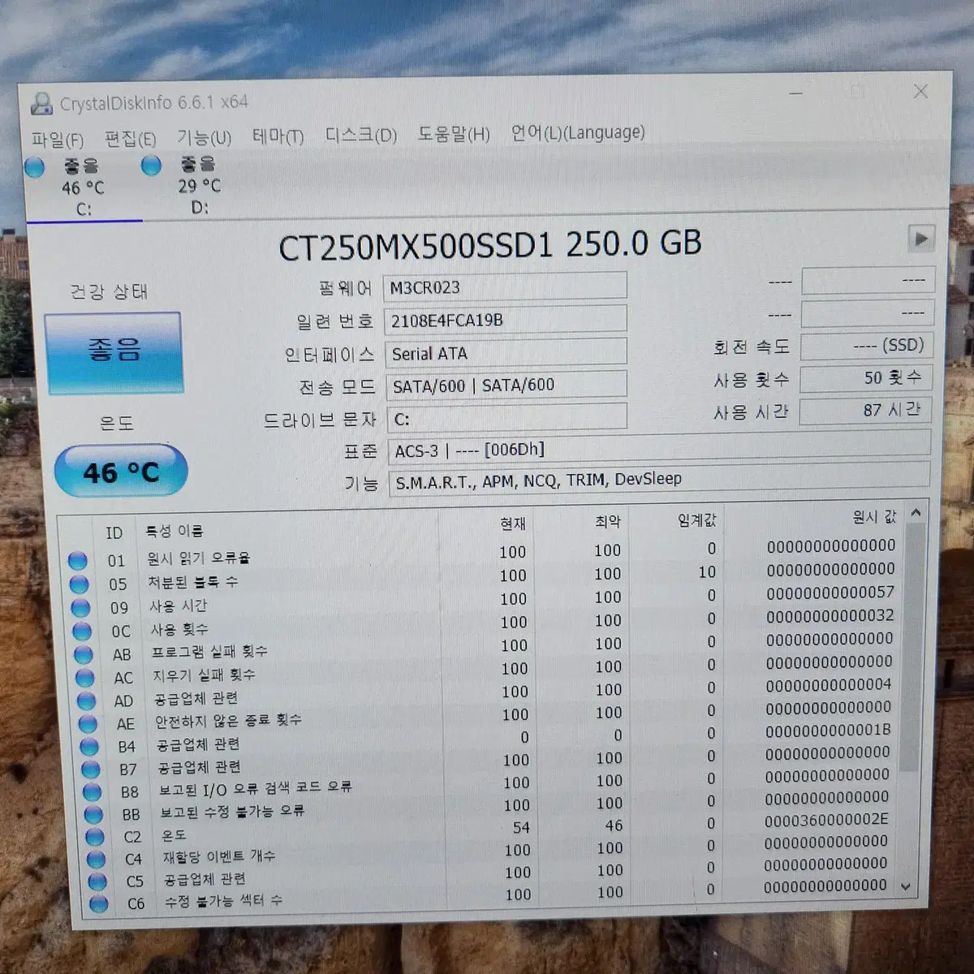
Task: Click the firmware field M3CR023
Action: click(x=505, y=287)
